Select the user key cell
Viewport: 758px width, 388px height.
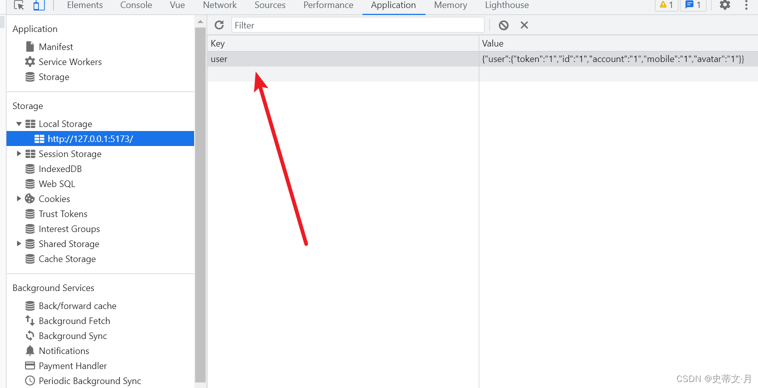pos(343,59)
